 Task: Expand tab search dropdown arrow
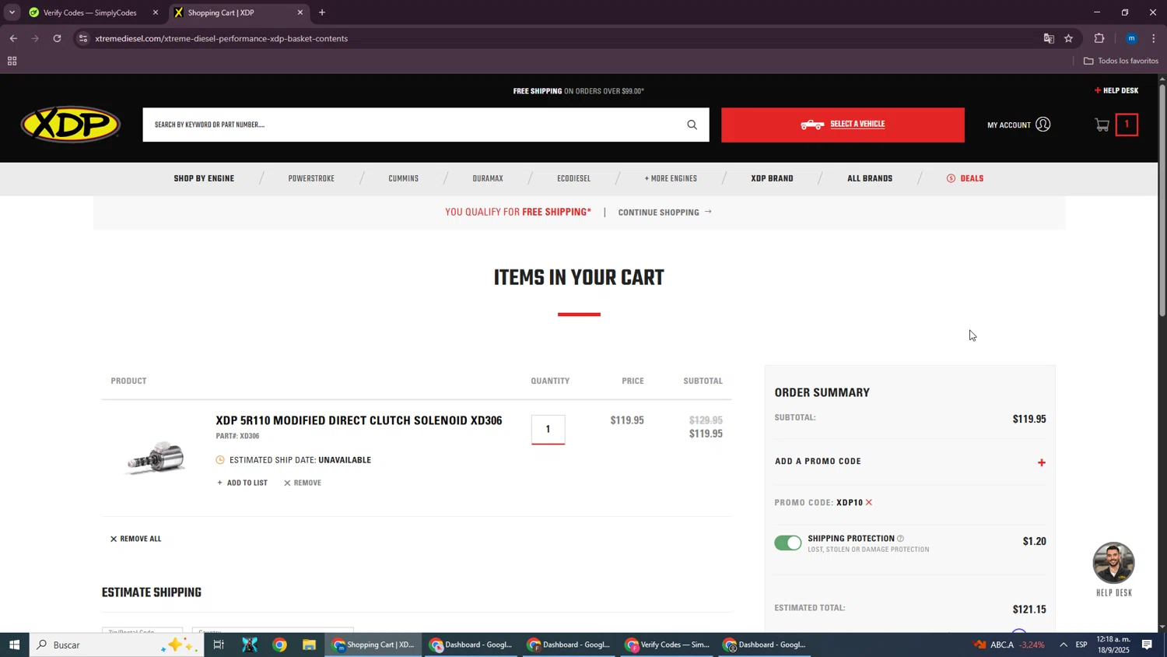pyautogui.click(x=12, y=12)
